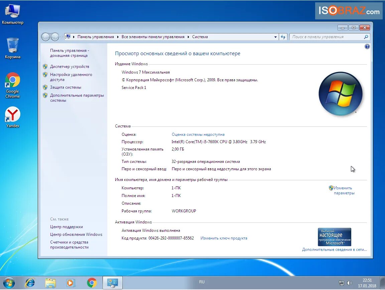Select the Google Chrome desktop shortcut
The image size is (385, 290).
pyautogui.click(x=12, y=85)
